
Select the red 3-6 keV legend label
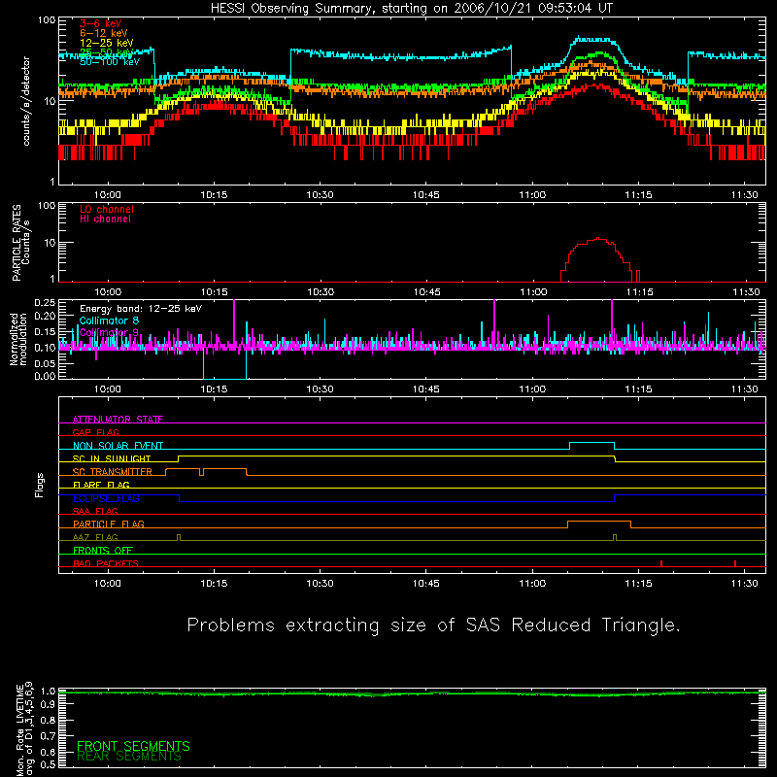(101, 23)
